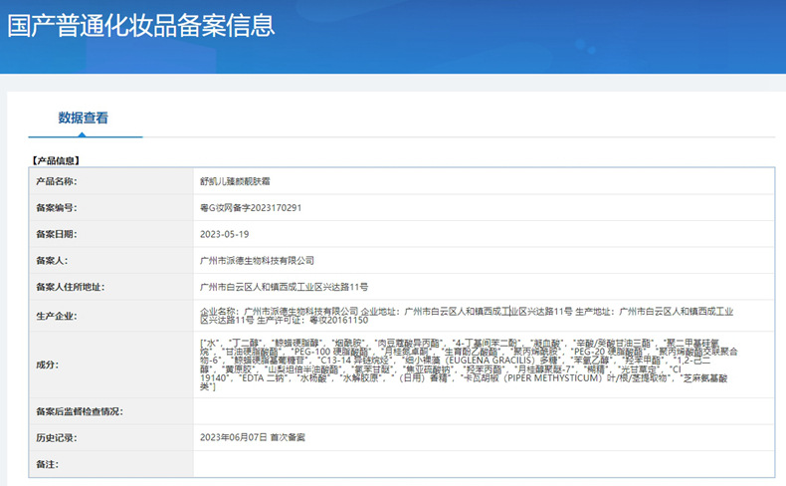The height and width of the screenshot is (486, 786).
Task: Click the 历史记录 label
Action: point(56,438)
